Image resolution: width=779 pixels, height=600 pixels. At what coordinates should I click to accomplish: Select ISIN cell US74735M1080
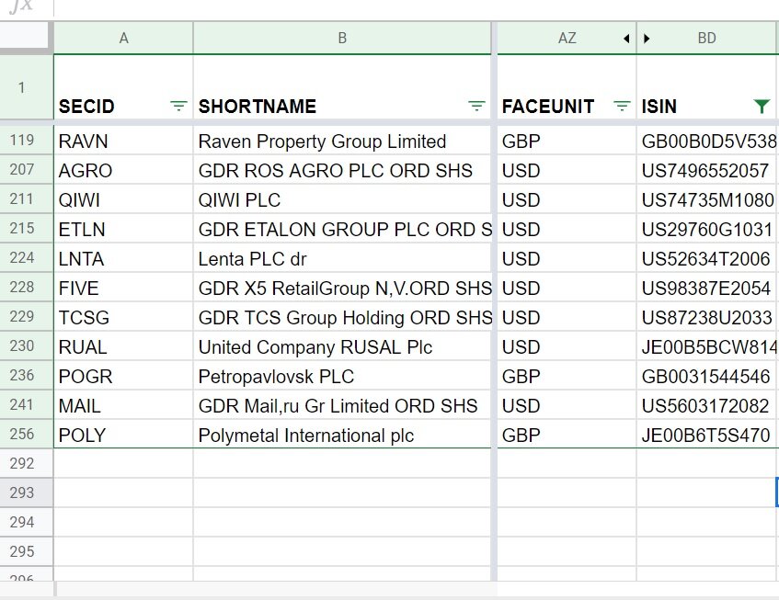click(706, 199)
